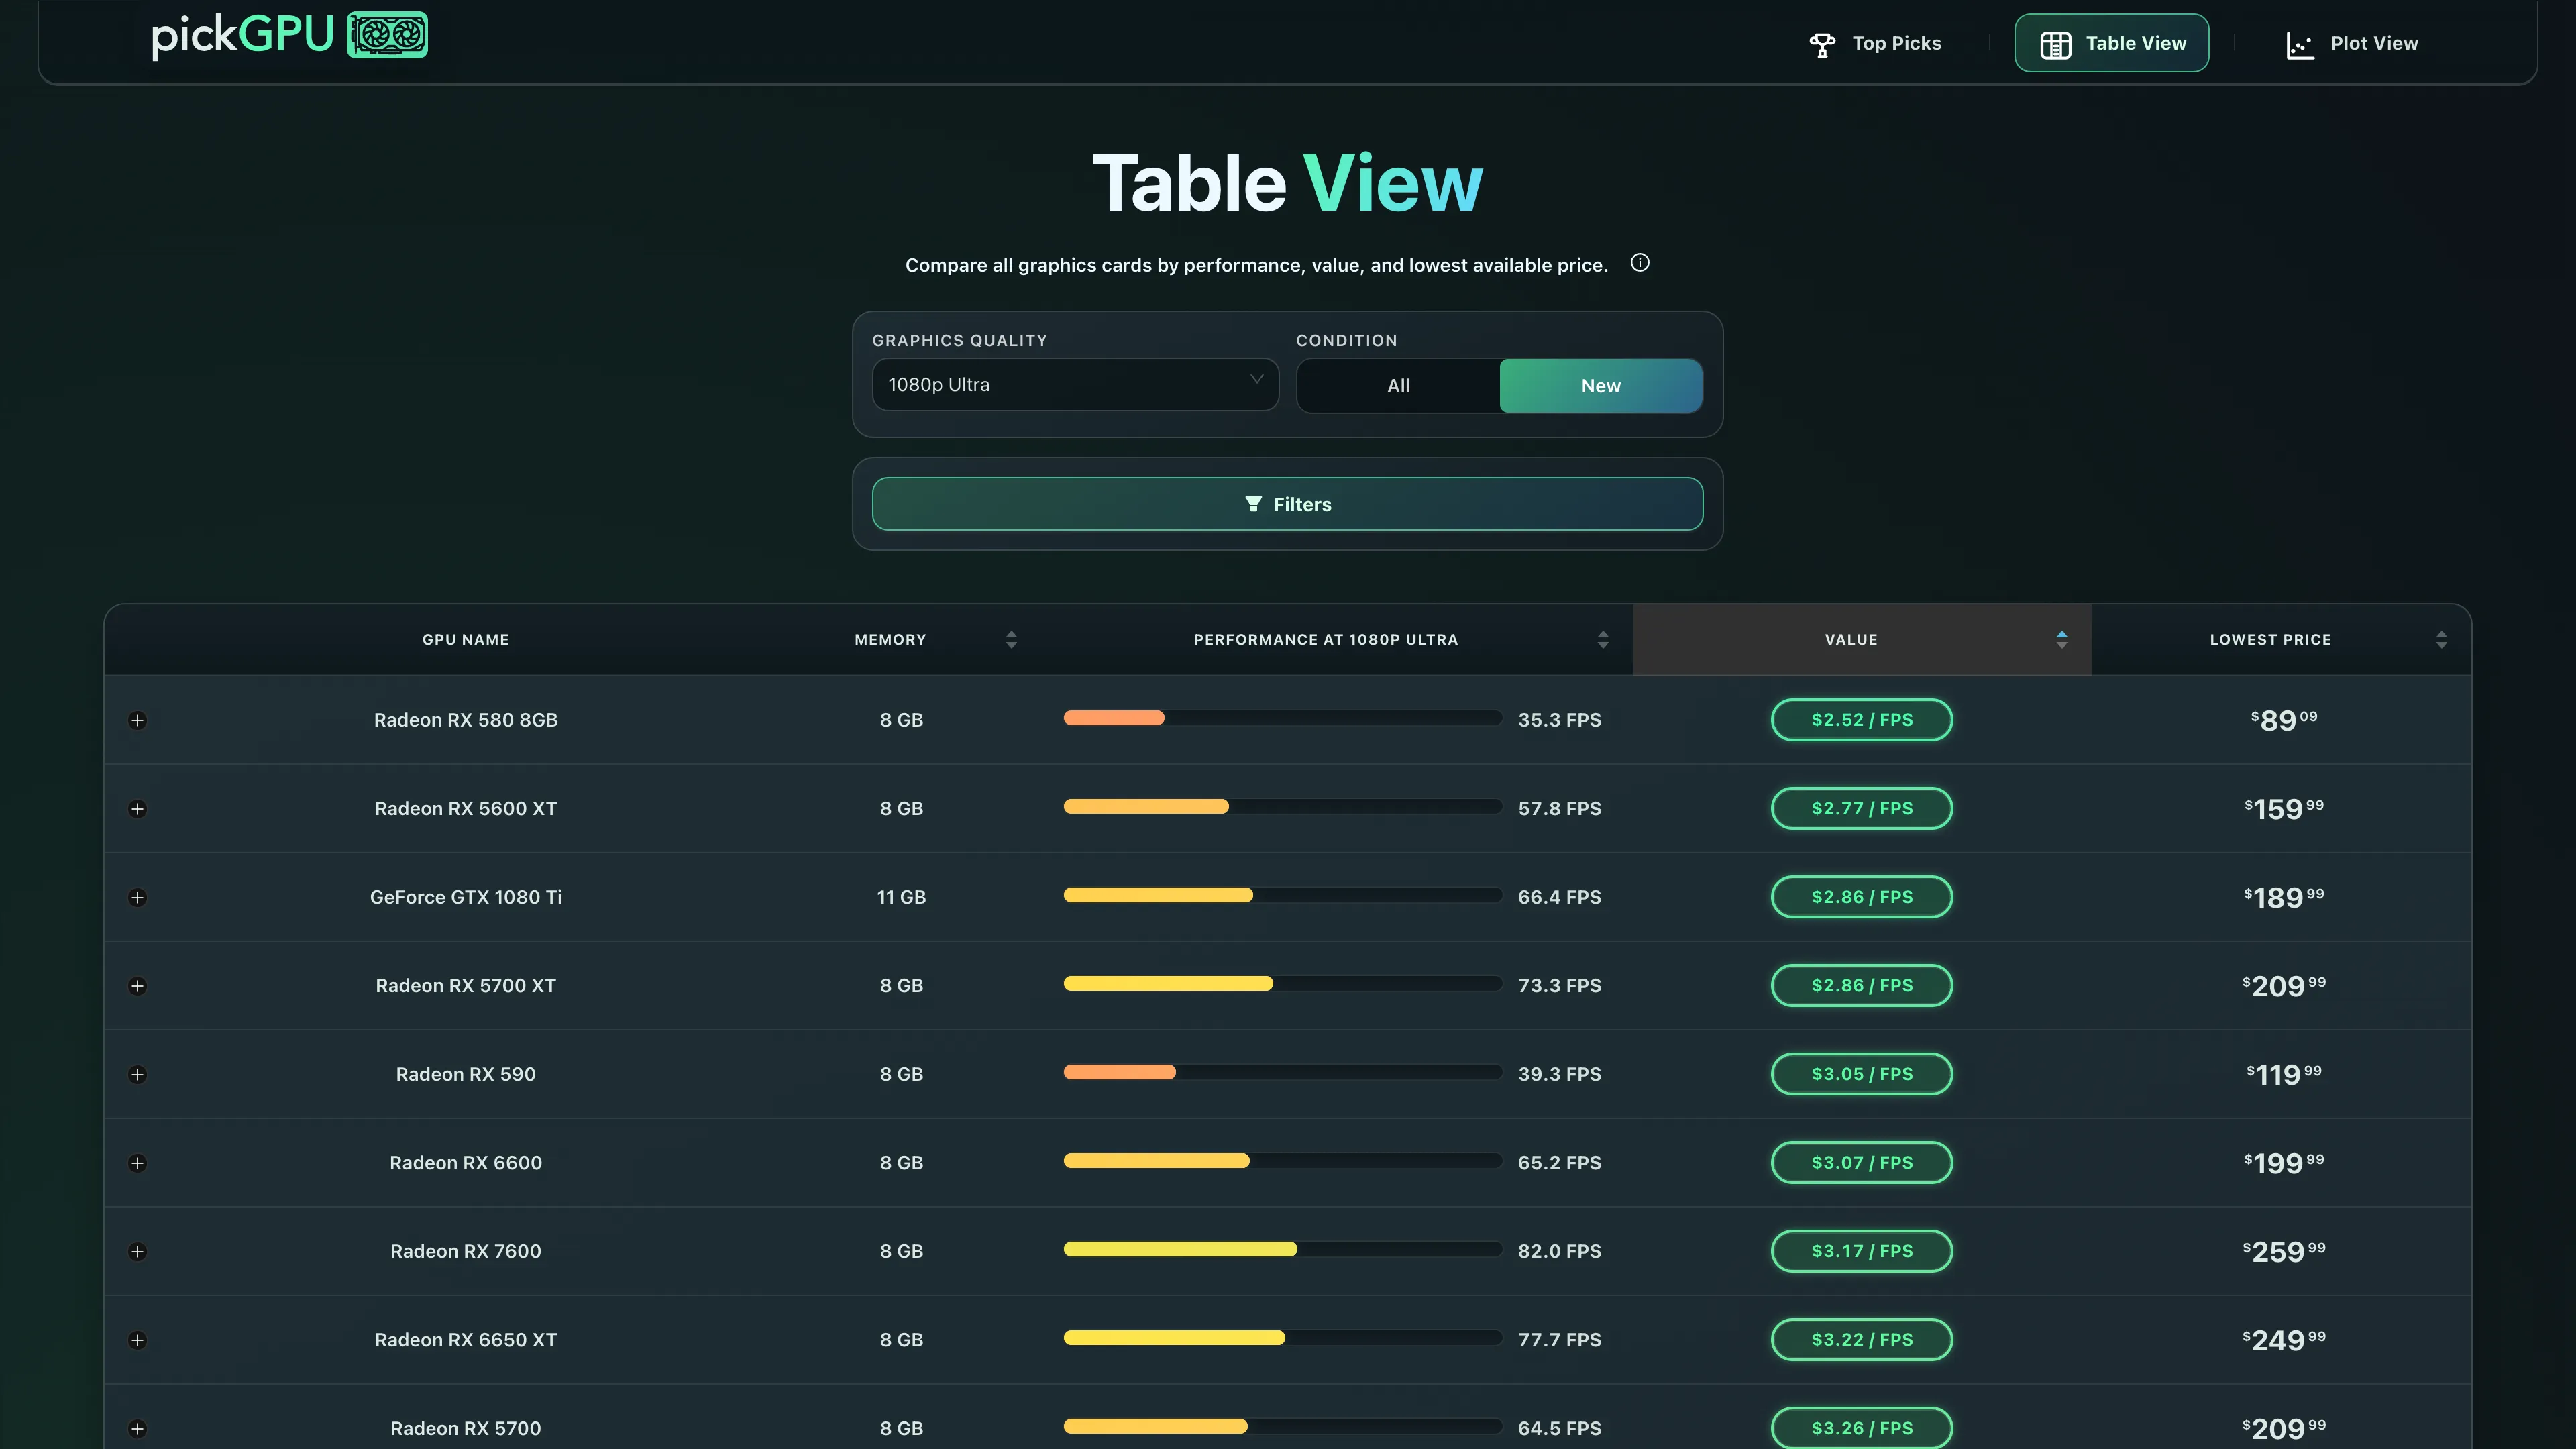The width and height of the screenshot is (2576, 1449).
Task: Click the 82.0 FPS performance value
Action: [1559, 1251]
